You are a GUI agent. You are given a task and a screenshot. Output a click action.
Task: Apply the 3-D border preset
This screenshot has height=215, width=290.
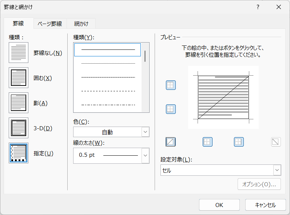click(19, 128)
